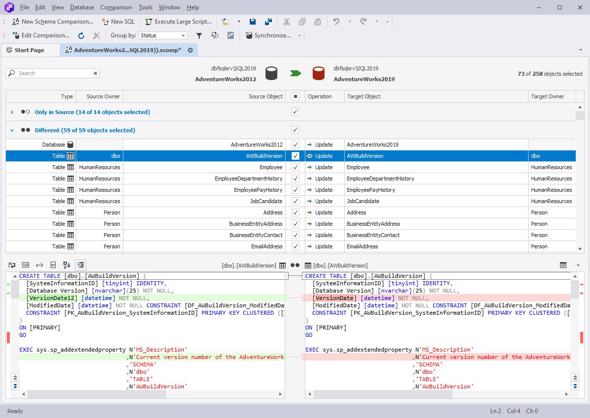Uncheck the EmployeeDepartmentHistory row checkbox
Image resolution: width=590 pixels, height=418 pixels.
point(295,179)
